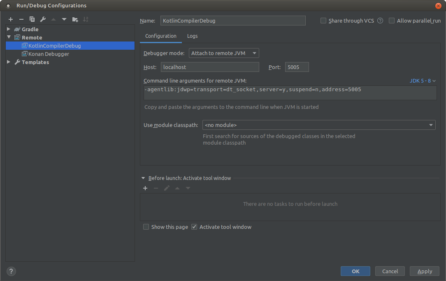This screenshot has width=446, height=281.
Task: Switch to Logs tab
Action: pyautogui.click(x=192, y=36)
